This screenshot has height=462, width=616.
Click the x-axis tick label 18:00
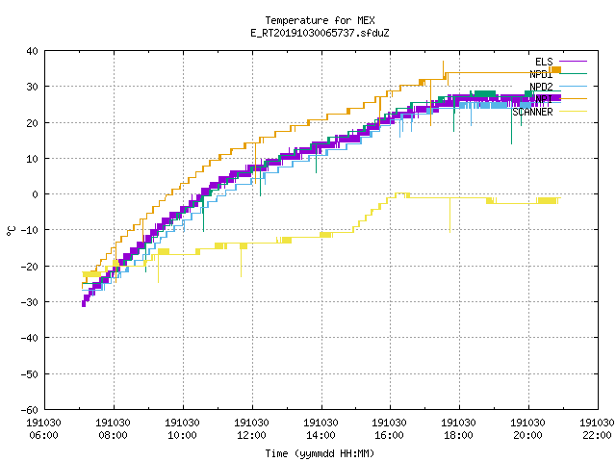[x=458, y=435]
